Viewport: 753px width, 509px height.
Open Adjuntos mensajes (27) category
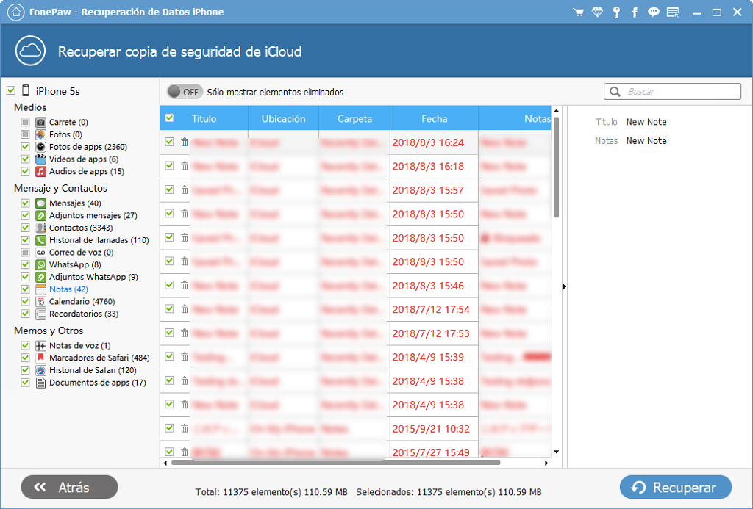click(93, 216)
